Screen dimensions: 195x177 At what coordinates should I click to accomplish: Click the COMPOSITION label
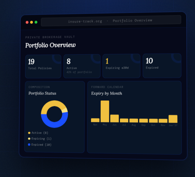pyautogui.click(x=39, y=87)
